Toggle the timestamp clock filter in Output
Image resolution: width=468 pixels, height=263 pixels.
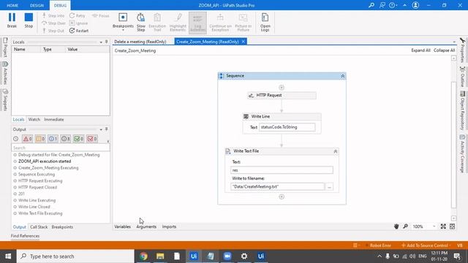pos(16,139)
